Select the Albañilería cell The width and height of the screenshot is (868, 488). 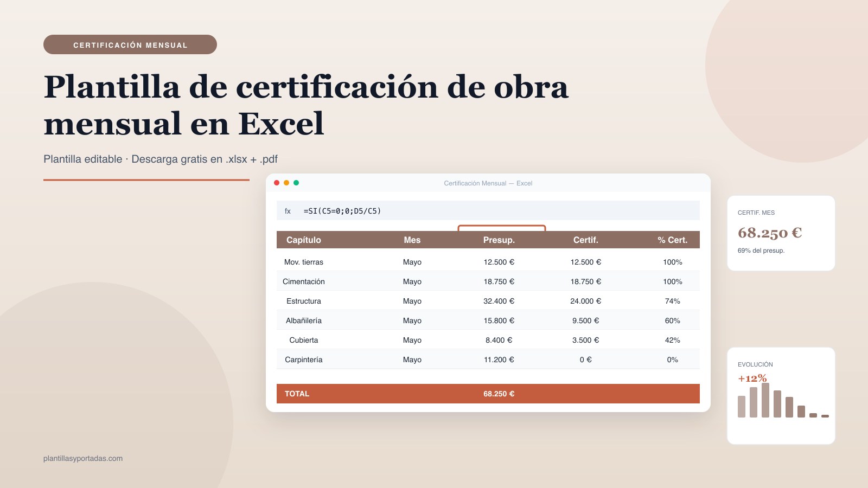coord(304,320)
